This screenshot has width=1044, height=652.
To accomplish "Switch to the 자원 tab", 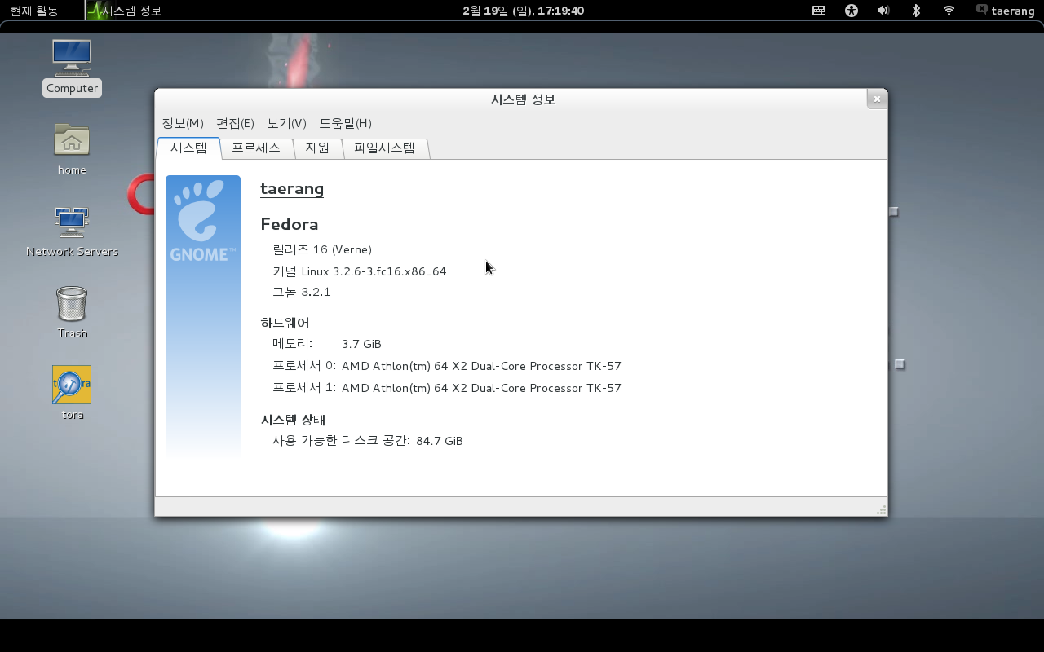I will coord(317,148).
